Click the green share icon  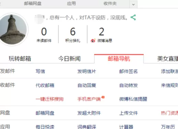(133, 18)
